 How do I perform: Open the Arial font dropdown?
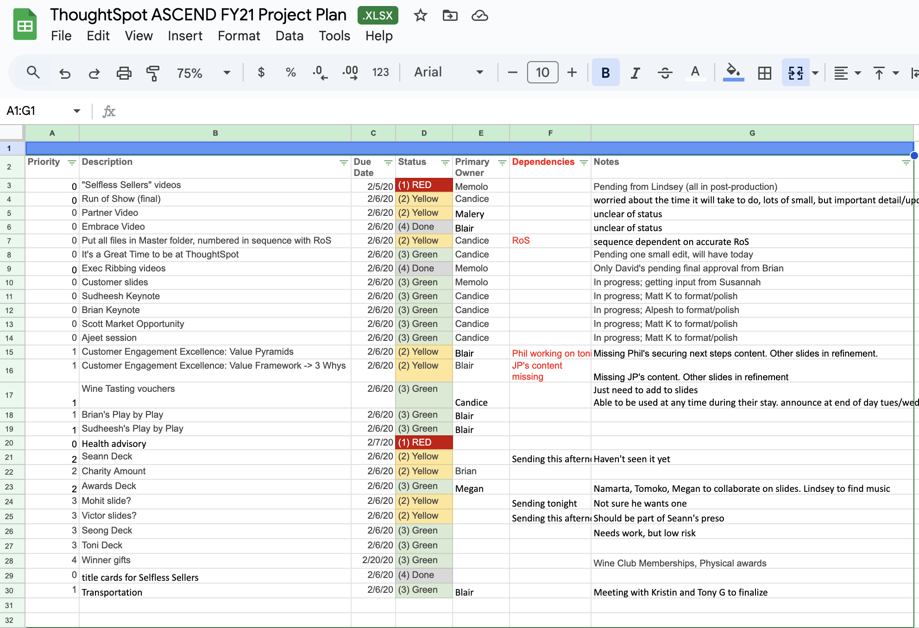pyautogui.click(x=448, y=72)
